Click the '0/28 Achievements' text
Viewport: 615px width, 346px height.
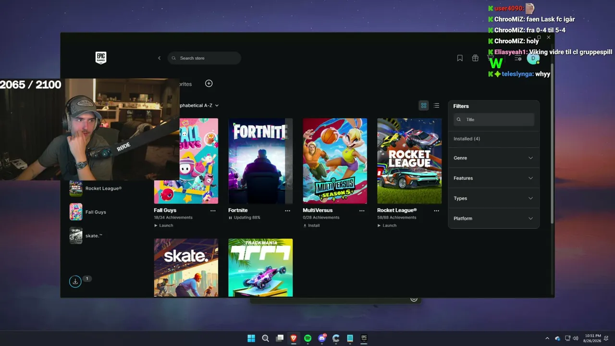[x=321, y=218]
